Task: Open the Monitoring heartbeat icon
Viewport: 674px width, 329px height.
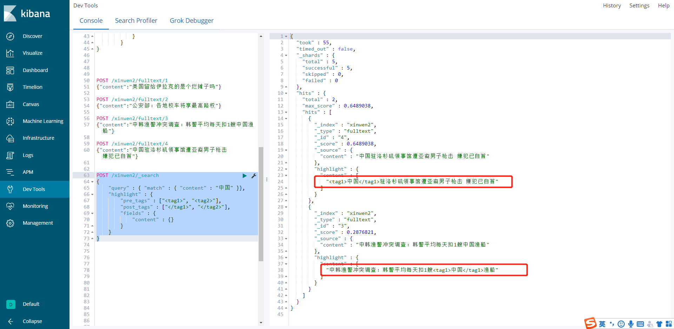Action: [x=10, y=206]
